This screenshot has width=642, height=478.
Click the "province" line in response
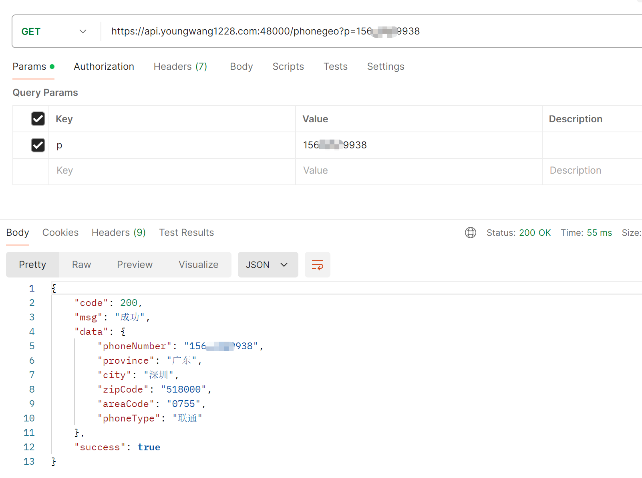tap(150, 361)
